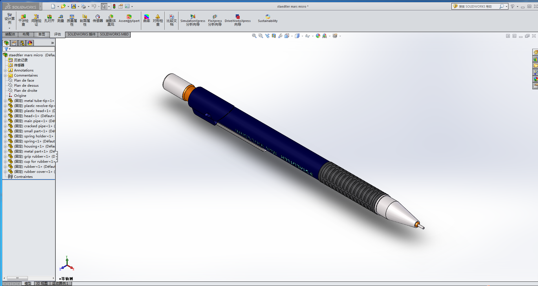Switch to 布局 (Layout) tab

(26, 34)
